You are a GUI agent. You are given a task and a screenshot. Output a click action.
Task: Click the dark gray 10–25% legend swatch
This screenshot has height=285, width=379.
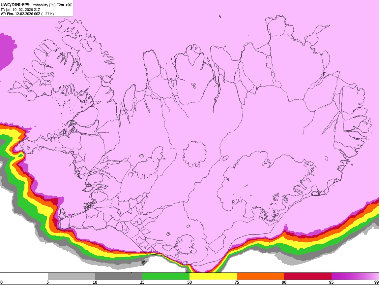[119, 276]
